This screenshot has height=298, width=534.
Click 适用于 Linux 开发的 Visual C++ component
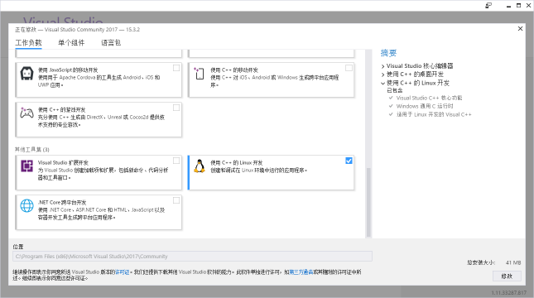point(434,114)
